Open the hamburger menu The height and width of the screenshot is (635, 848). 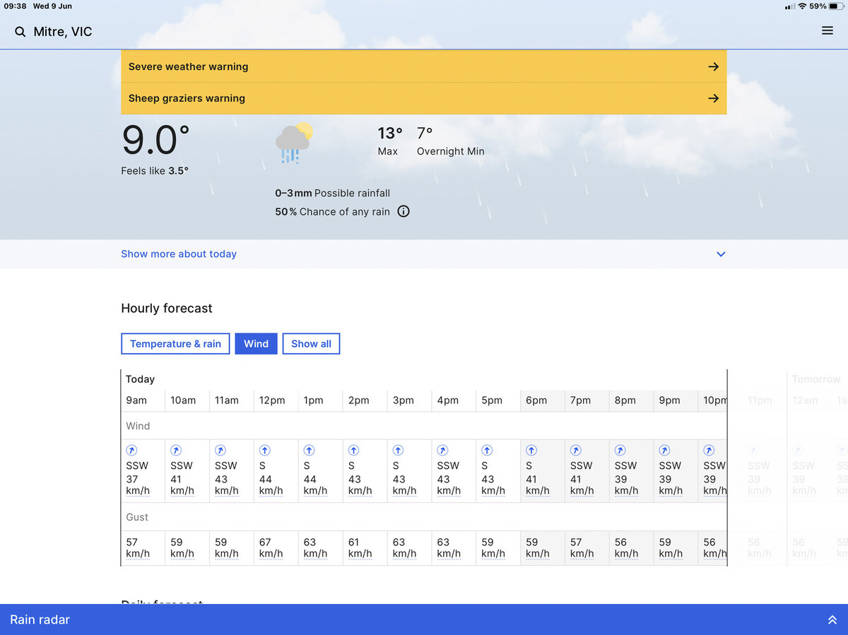tap(828, 31)
